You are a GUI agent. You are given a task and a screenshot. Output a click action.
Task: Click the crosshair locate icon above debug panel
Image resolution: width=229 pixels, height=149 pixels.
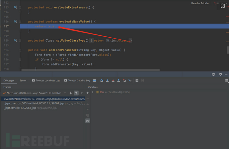point(213,74)
